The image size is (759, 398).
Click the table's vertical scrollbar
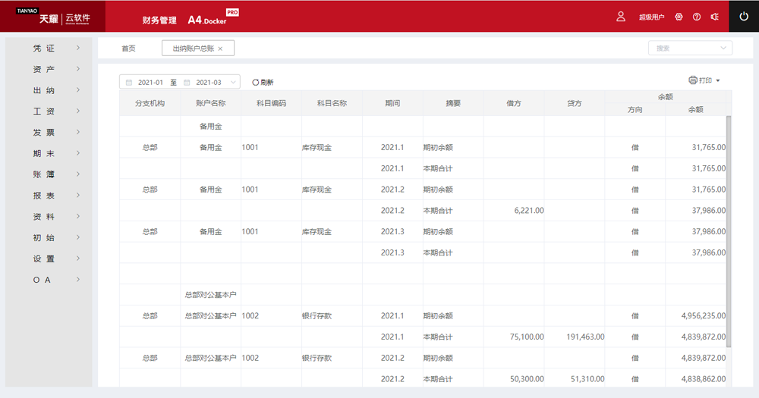[729, 227]
